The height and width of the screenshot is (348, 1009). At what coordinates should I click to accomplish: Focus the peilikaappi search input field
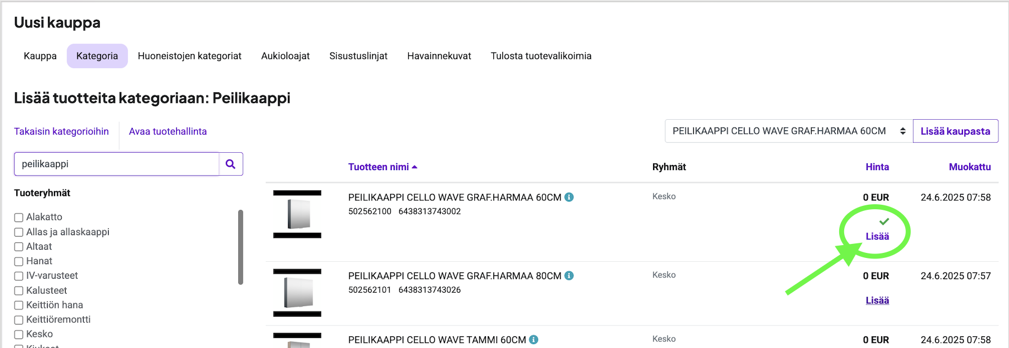pyautogui.click(x=117, y=164)
